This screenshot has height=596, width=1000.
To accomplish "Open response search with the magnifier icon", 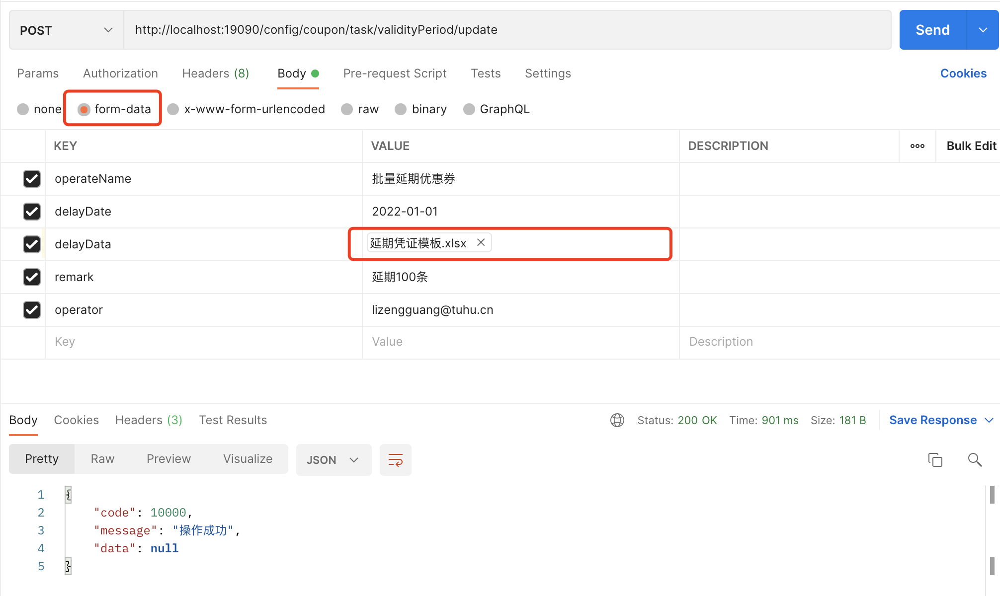I will point(974,459).
